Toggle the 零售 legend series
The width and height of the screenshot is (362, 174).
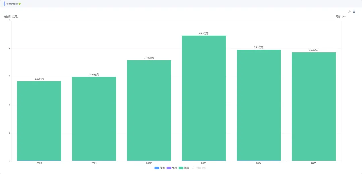(162, 168)
